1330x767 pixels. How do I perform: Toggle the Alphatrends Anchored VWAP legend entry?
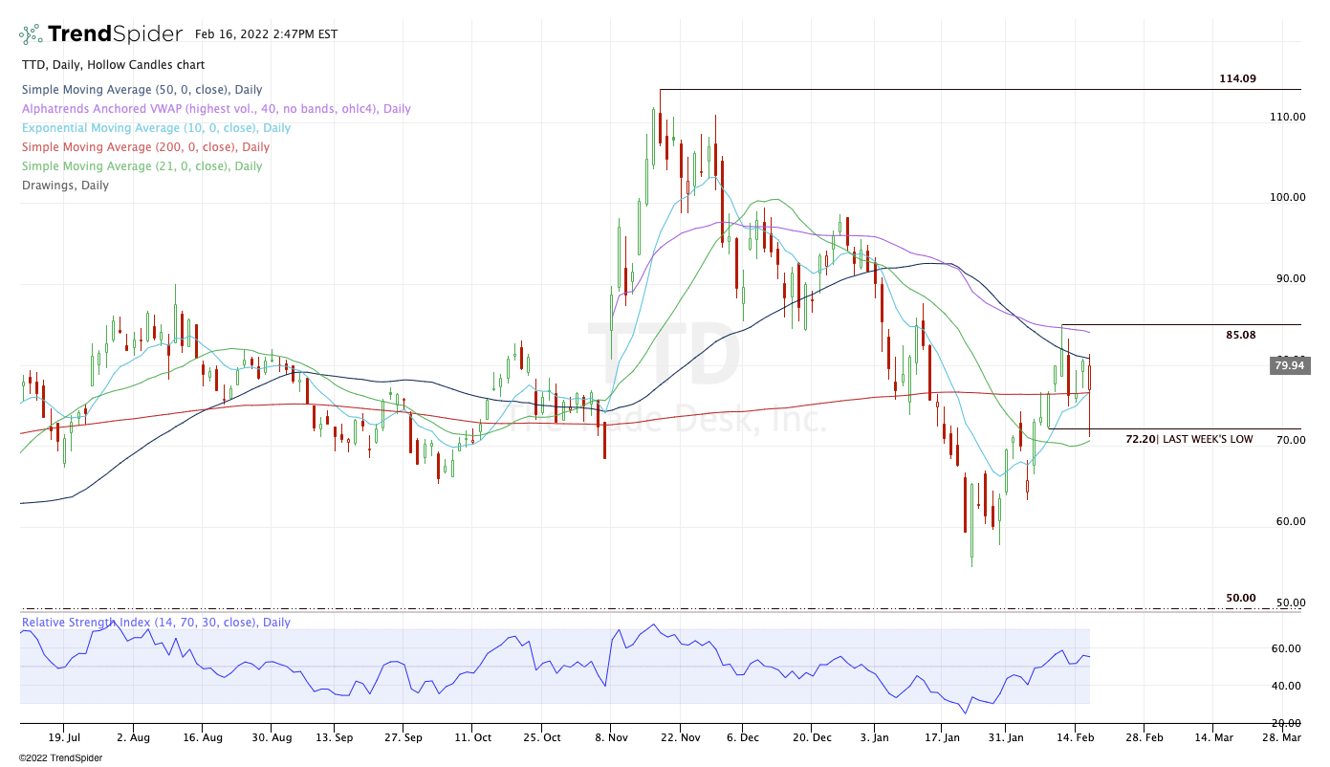[x=216, y=109]
